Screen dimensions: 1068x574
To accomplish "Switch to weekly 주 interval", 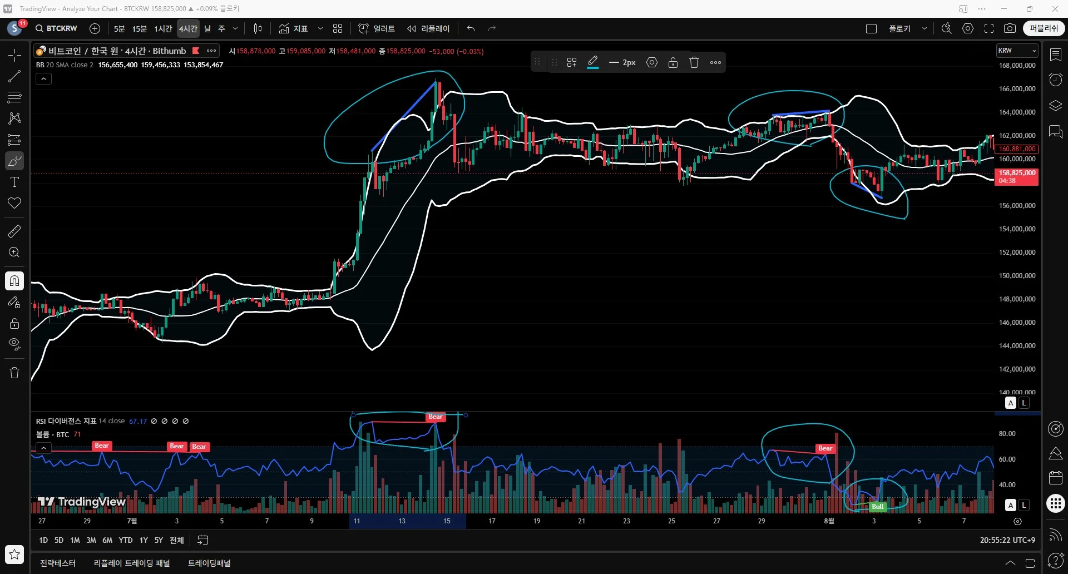I will pos(221,28).
